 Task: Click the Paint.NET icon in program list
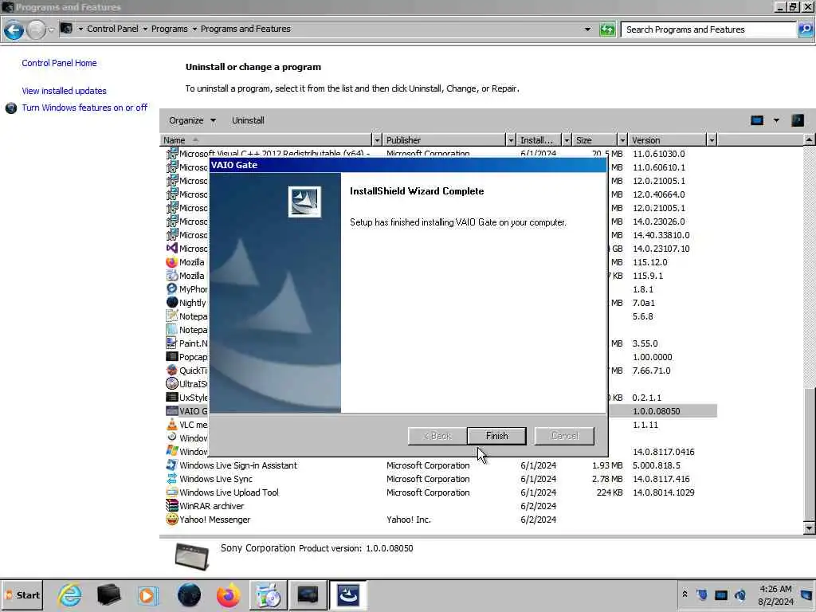coord(172,343)
